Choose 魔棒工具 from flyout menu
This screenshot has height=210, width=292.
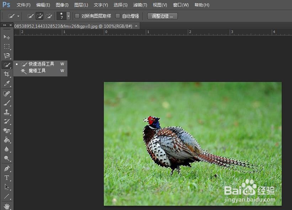point(40,71)
